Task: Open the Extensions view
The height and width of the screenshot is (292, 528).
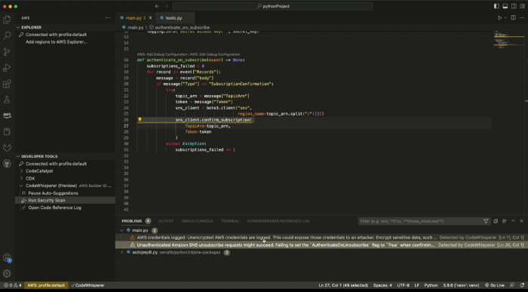Action: pos(7,84)
